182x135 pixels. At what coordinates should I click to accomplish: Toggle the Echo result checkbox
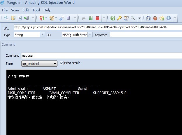62,63
